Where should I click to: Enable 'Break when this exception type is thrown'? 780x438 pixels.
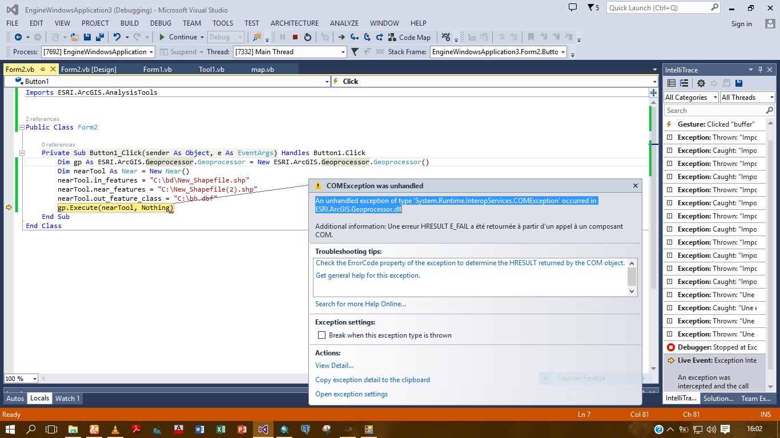coord(322,335)
